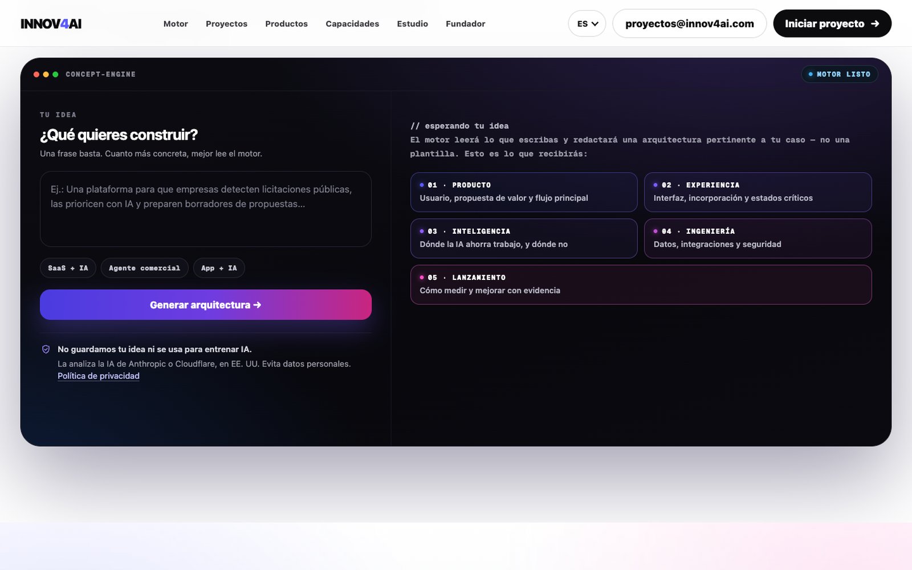Choose the Agente comercial suggestion chip
The height and width of the screenshot is (570, 912).
point(144,268)
